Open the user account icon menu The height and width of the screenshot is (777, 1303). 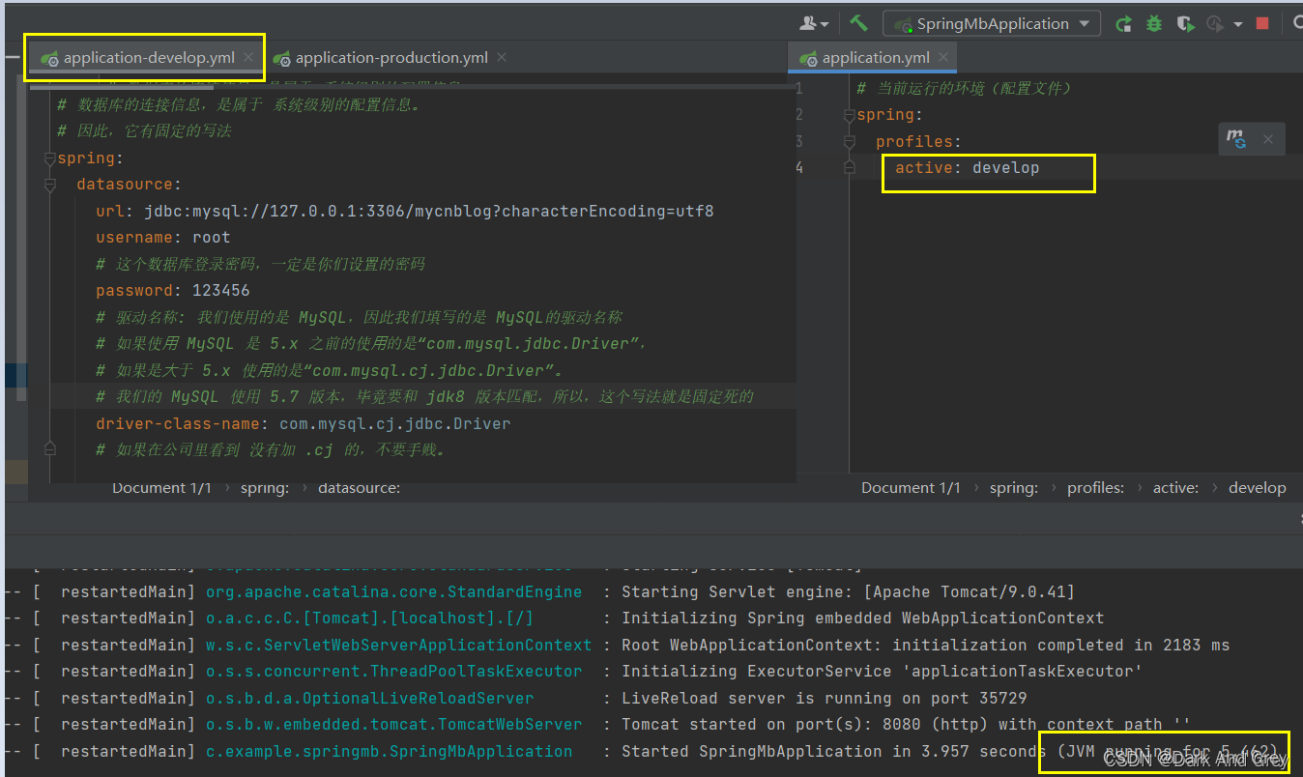[814, 23]
